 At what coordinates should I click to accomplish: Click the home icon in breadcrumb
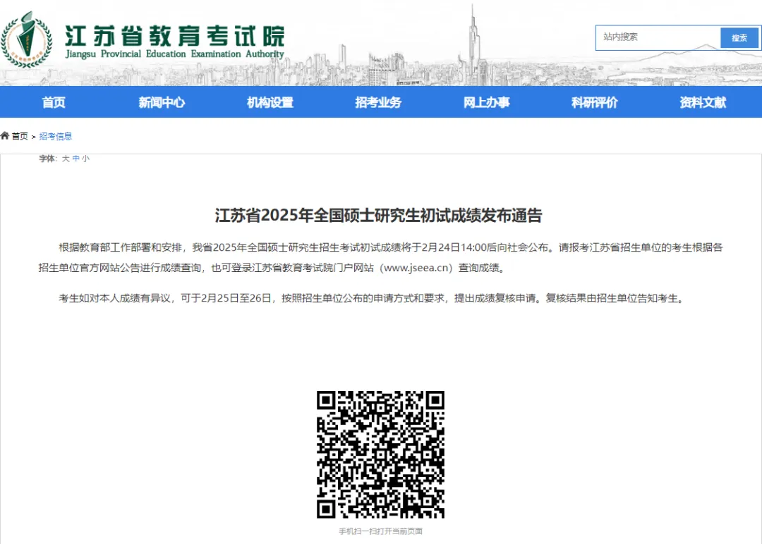point(5,136)
